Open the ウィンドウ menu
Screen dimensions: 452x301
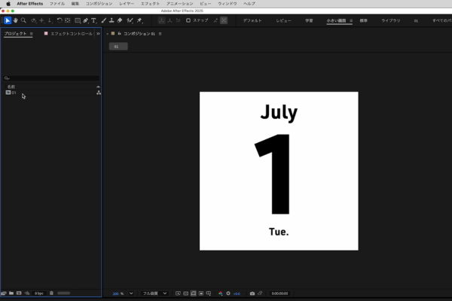[228, 4]
